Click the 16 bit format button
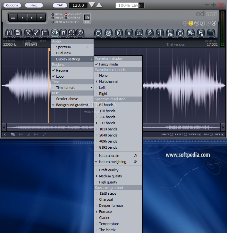The image size is (227, 233). (28, 44)
